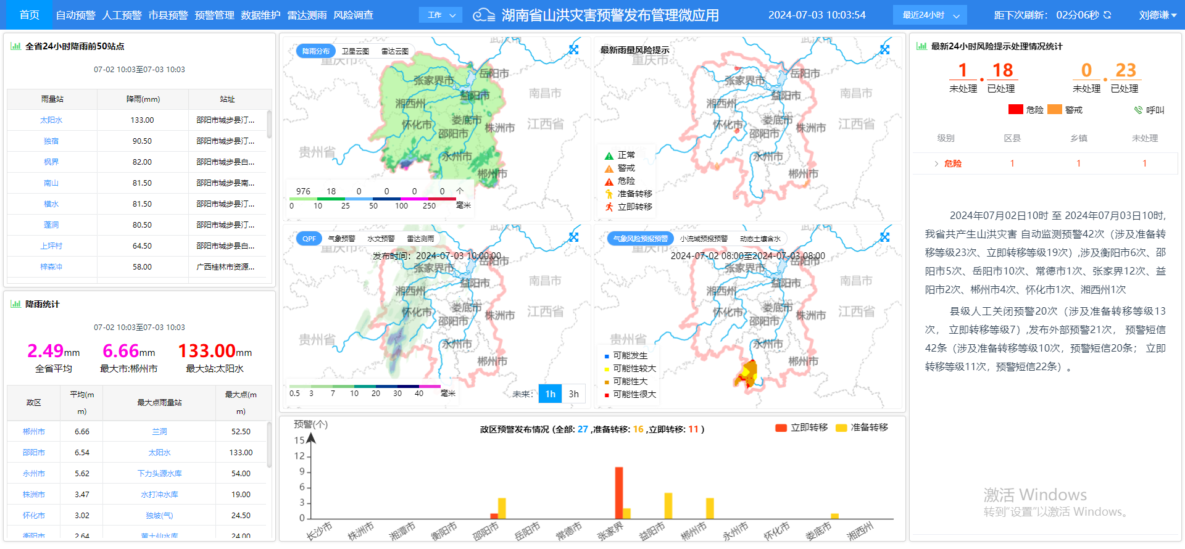
Task: Open the 最近24小时 time range dropdown
Action: tap(929, 15)
